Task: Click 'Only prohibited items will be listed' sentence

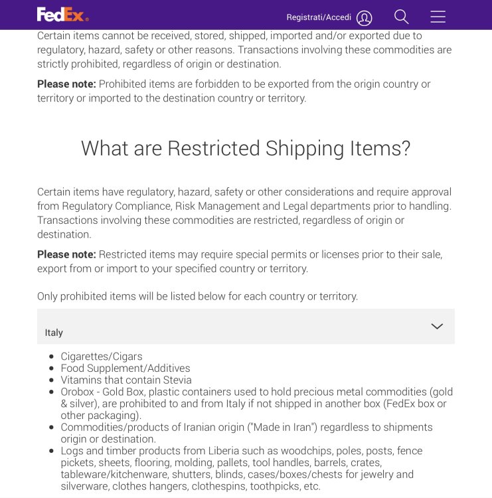Action: 197,296
